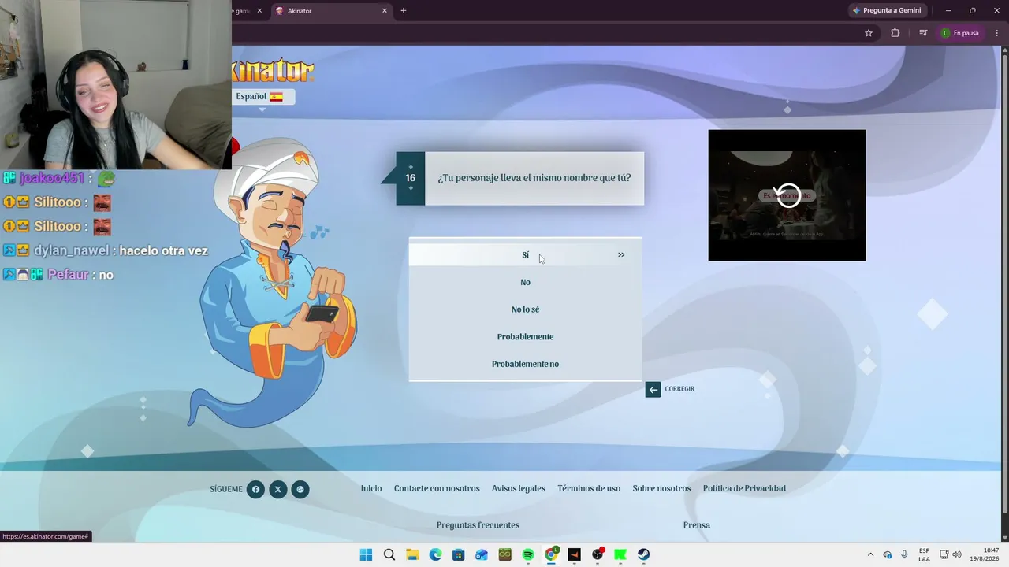Open network and volume quick settings
The height and width of the screenshot is (567, 1009).
click(951, 554)
